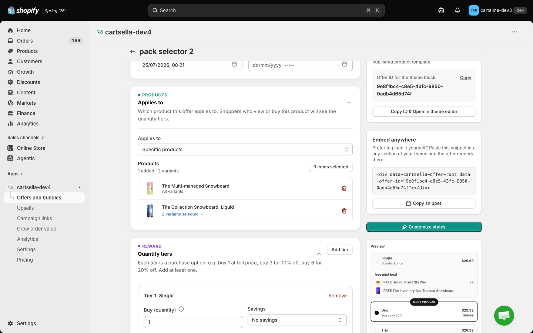Expand the 2 variants selected dropdown
The width and height of the screenshot is (533, 333).
(x=183, y=214)
